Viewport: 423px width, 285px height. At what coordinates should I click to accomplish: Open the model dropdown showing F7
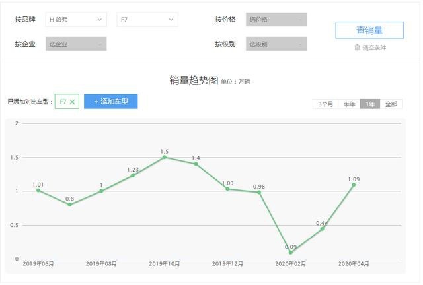[147, 20]
